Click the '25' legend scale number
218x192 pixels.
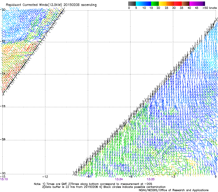pos(166,8)
